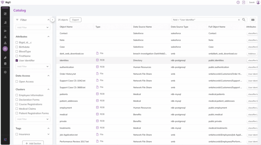Open the Add Filter dropdown under Clusters
This screenshot has height=145, width=261.
point(33,119)
